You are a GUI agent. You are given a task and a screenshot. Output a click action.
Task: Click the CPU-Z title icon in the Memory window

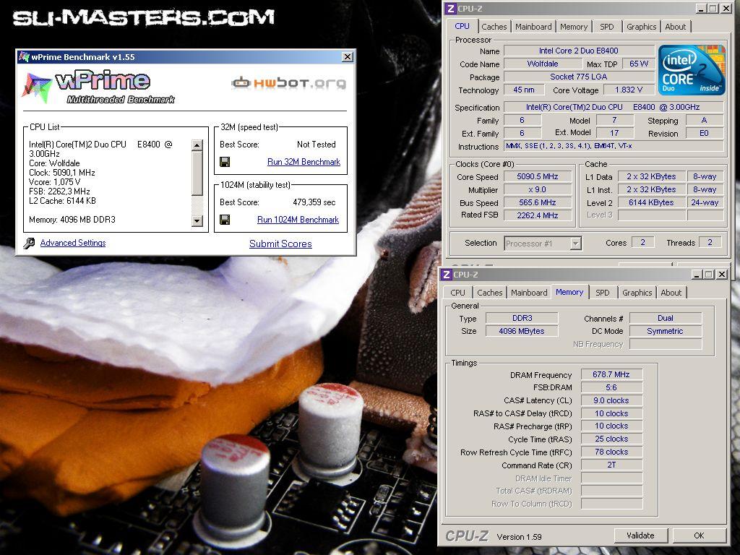447,274
